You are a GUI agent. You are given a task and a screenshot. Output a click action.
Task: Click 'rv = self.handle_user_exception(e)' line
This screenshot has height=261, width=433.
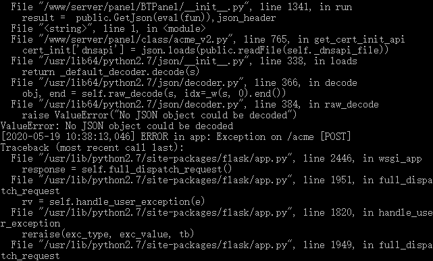[113, 201]
